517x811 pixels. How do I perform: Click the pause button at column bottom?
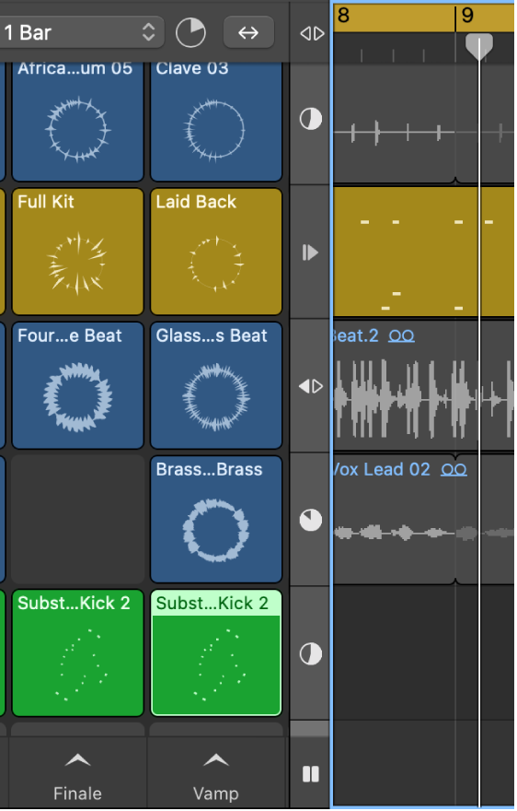click(310, 774)
